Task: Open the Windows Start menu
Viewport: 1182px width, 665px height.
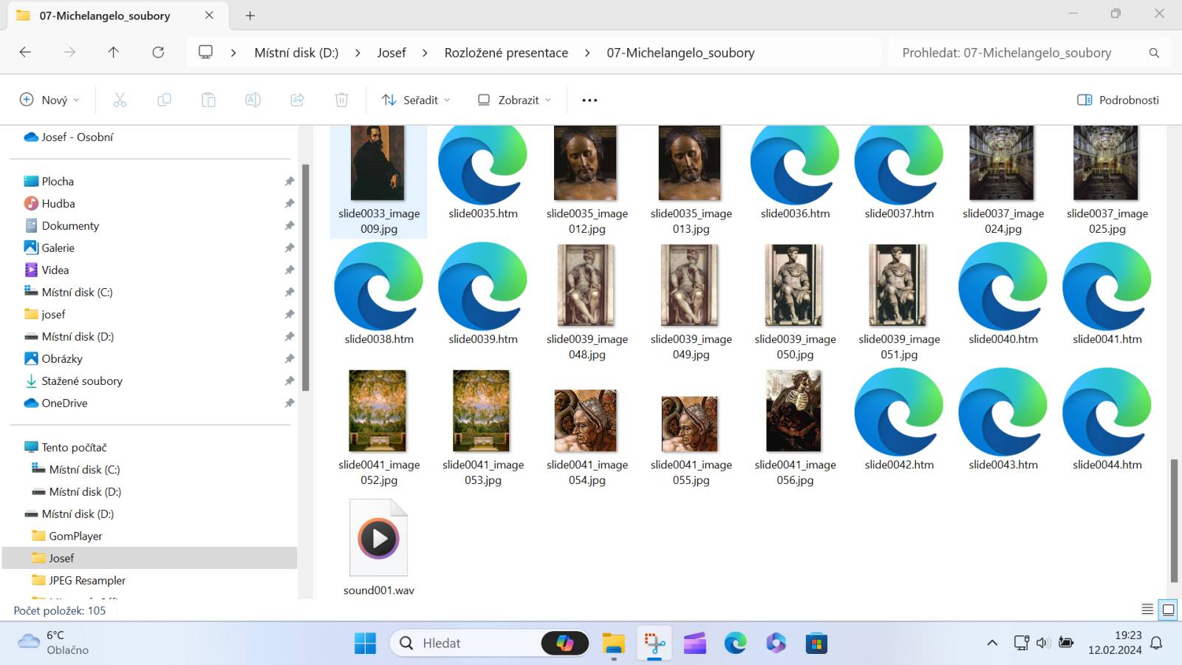Action: (365, 643)
